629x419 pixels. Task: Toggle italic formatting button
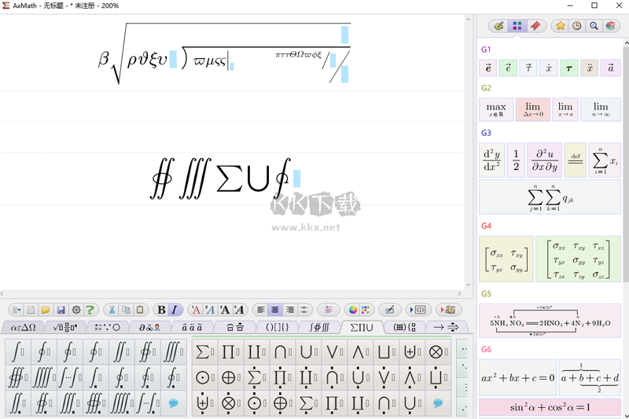(x=175, y=310)
